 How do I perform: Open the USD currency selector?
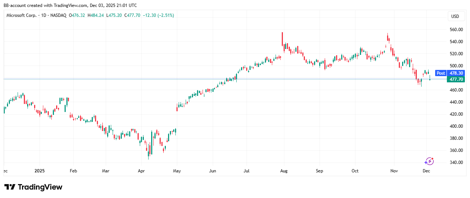[455, 16]
